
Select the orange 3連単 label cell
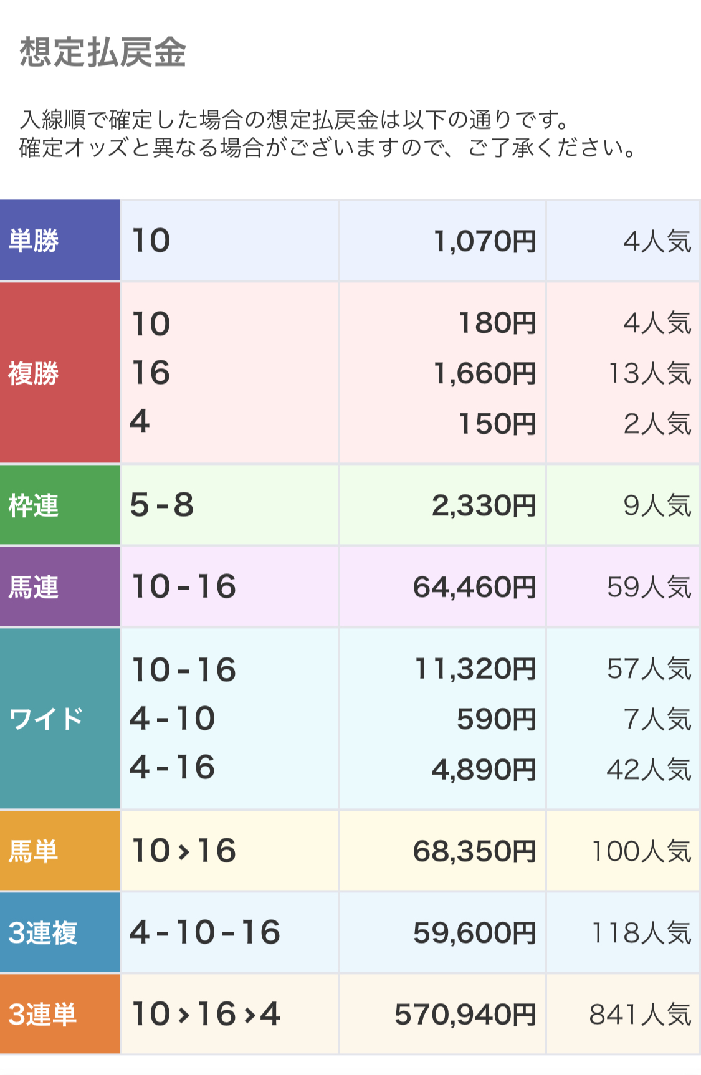coord(59,1014)
